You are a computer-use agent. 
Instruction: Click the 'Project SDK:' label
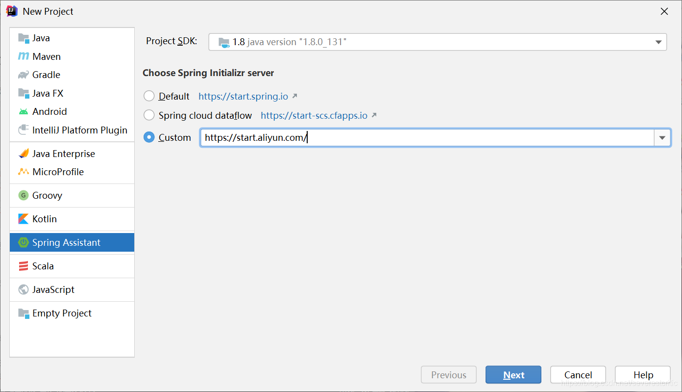(171, 41)
